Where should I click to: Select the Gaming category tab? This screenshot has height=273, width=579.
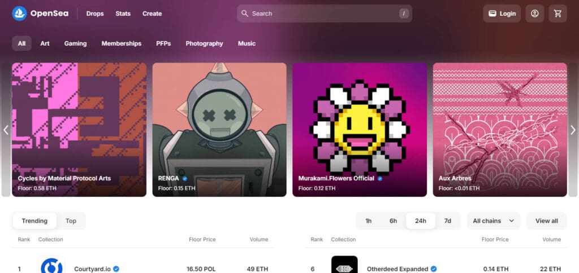(x=75, y=43)
